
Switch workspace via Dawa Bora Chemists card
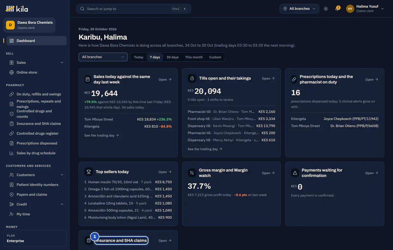pos(29,25)
